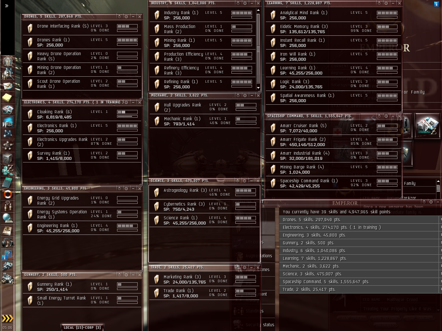
Task: Toggle pin on the Science skills window
Action: point(238,181)
